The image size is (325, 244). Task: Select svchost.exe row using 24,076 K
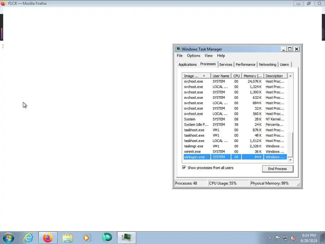235,82
